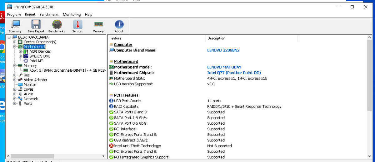Collapse the DESKTOP-JC04PIA root node

point(9,37)
